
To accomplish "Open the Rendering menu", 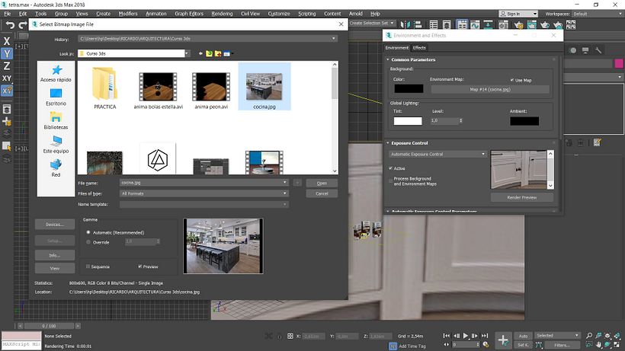I will pos(222,14).
